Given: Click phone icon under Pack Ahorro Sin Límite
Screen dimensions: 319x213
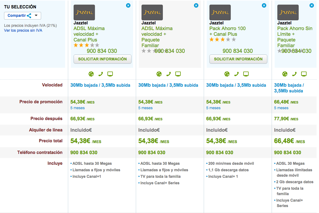Looking at the screenshot, I should (x=294, y=74).
